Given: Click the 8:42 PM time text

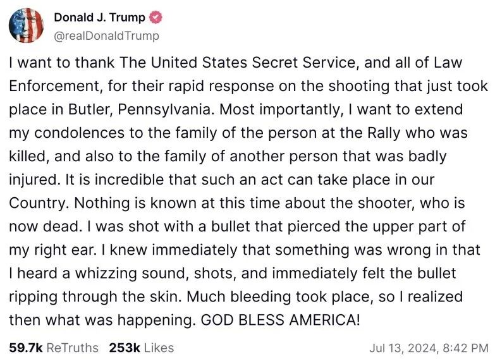Looking at the screenshot, I should tap(466, 348).
